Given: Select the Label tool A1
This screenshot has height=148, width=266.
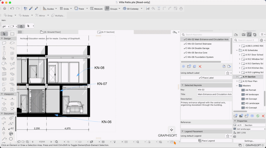Looking at the screenshot, I should coord(11,129).
